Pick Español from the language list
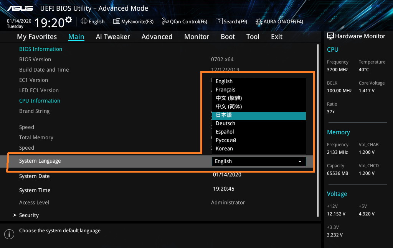The height and width of the screenshot is (248, 393). [x=259, y=132]
